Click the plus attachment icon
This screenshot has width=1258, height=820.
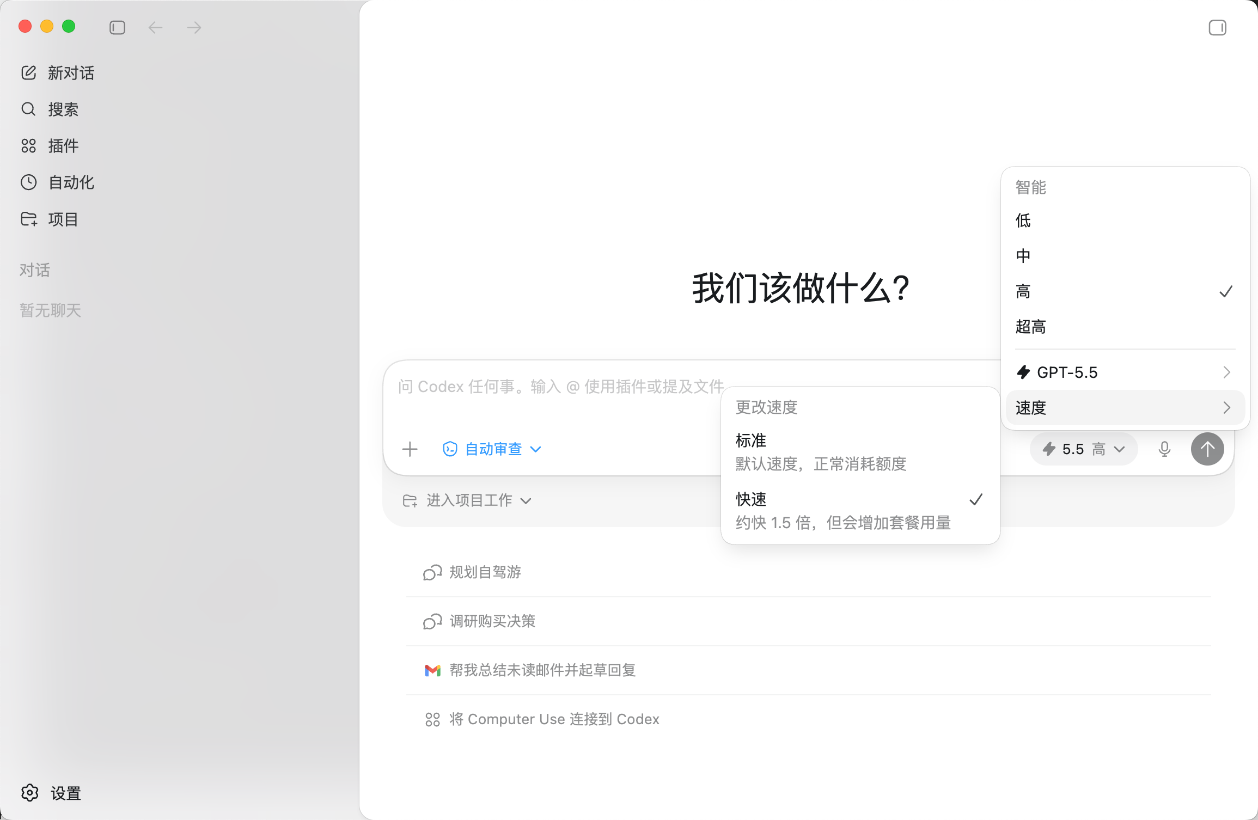[x=410, y=449]
